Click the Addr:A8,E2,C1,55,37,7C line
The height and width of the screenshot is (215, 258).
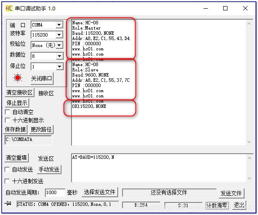point(101,80)
